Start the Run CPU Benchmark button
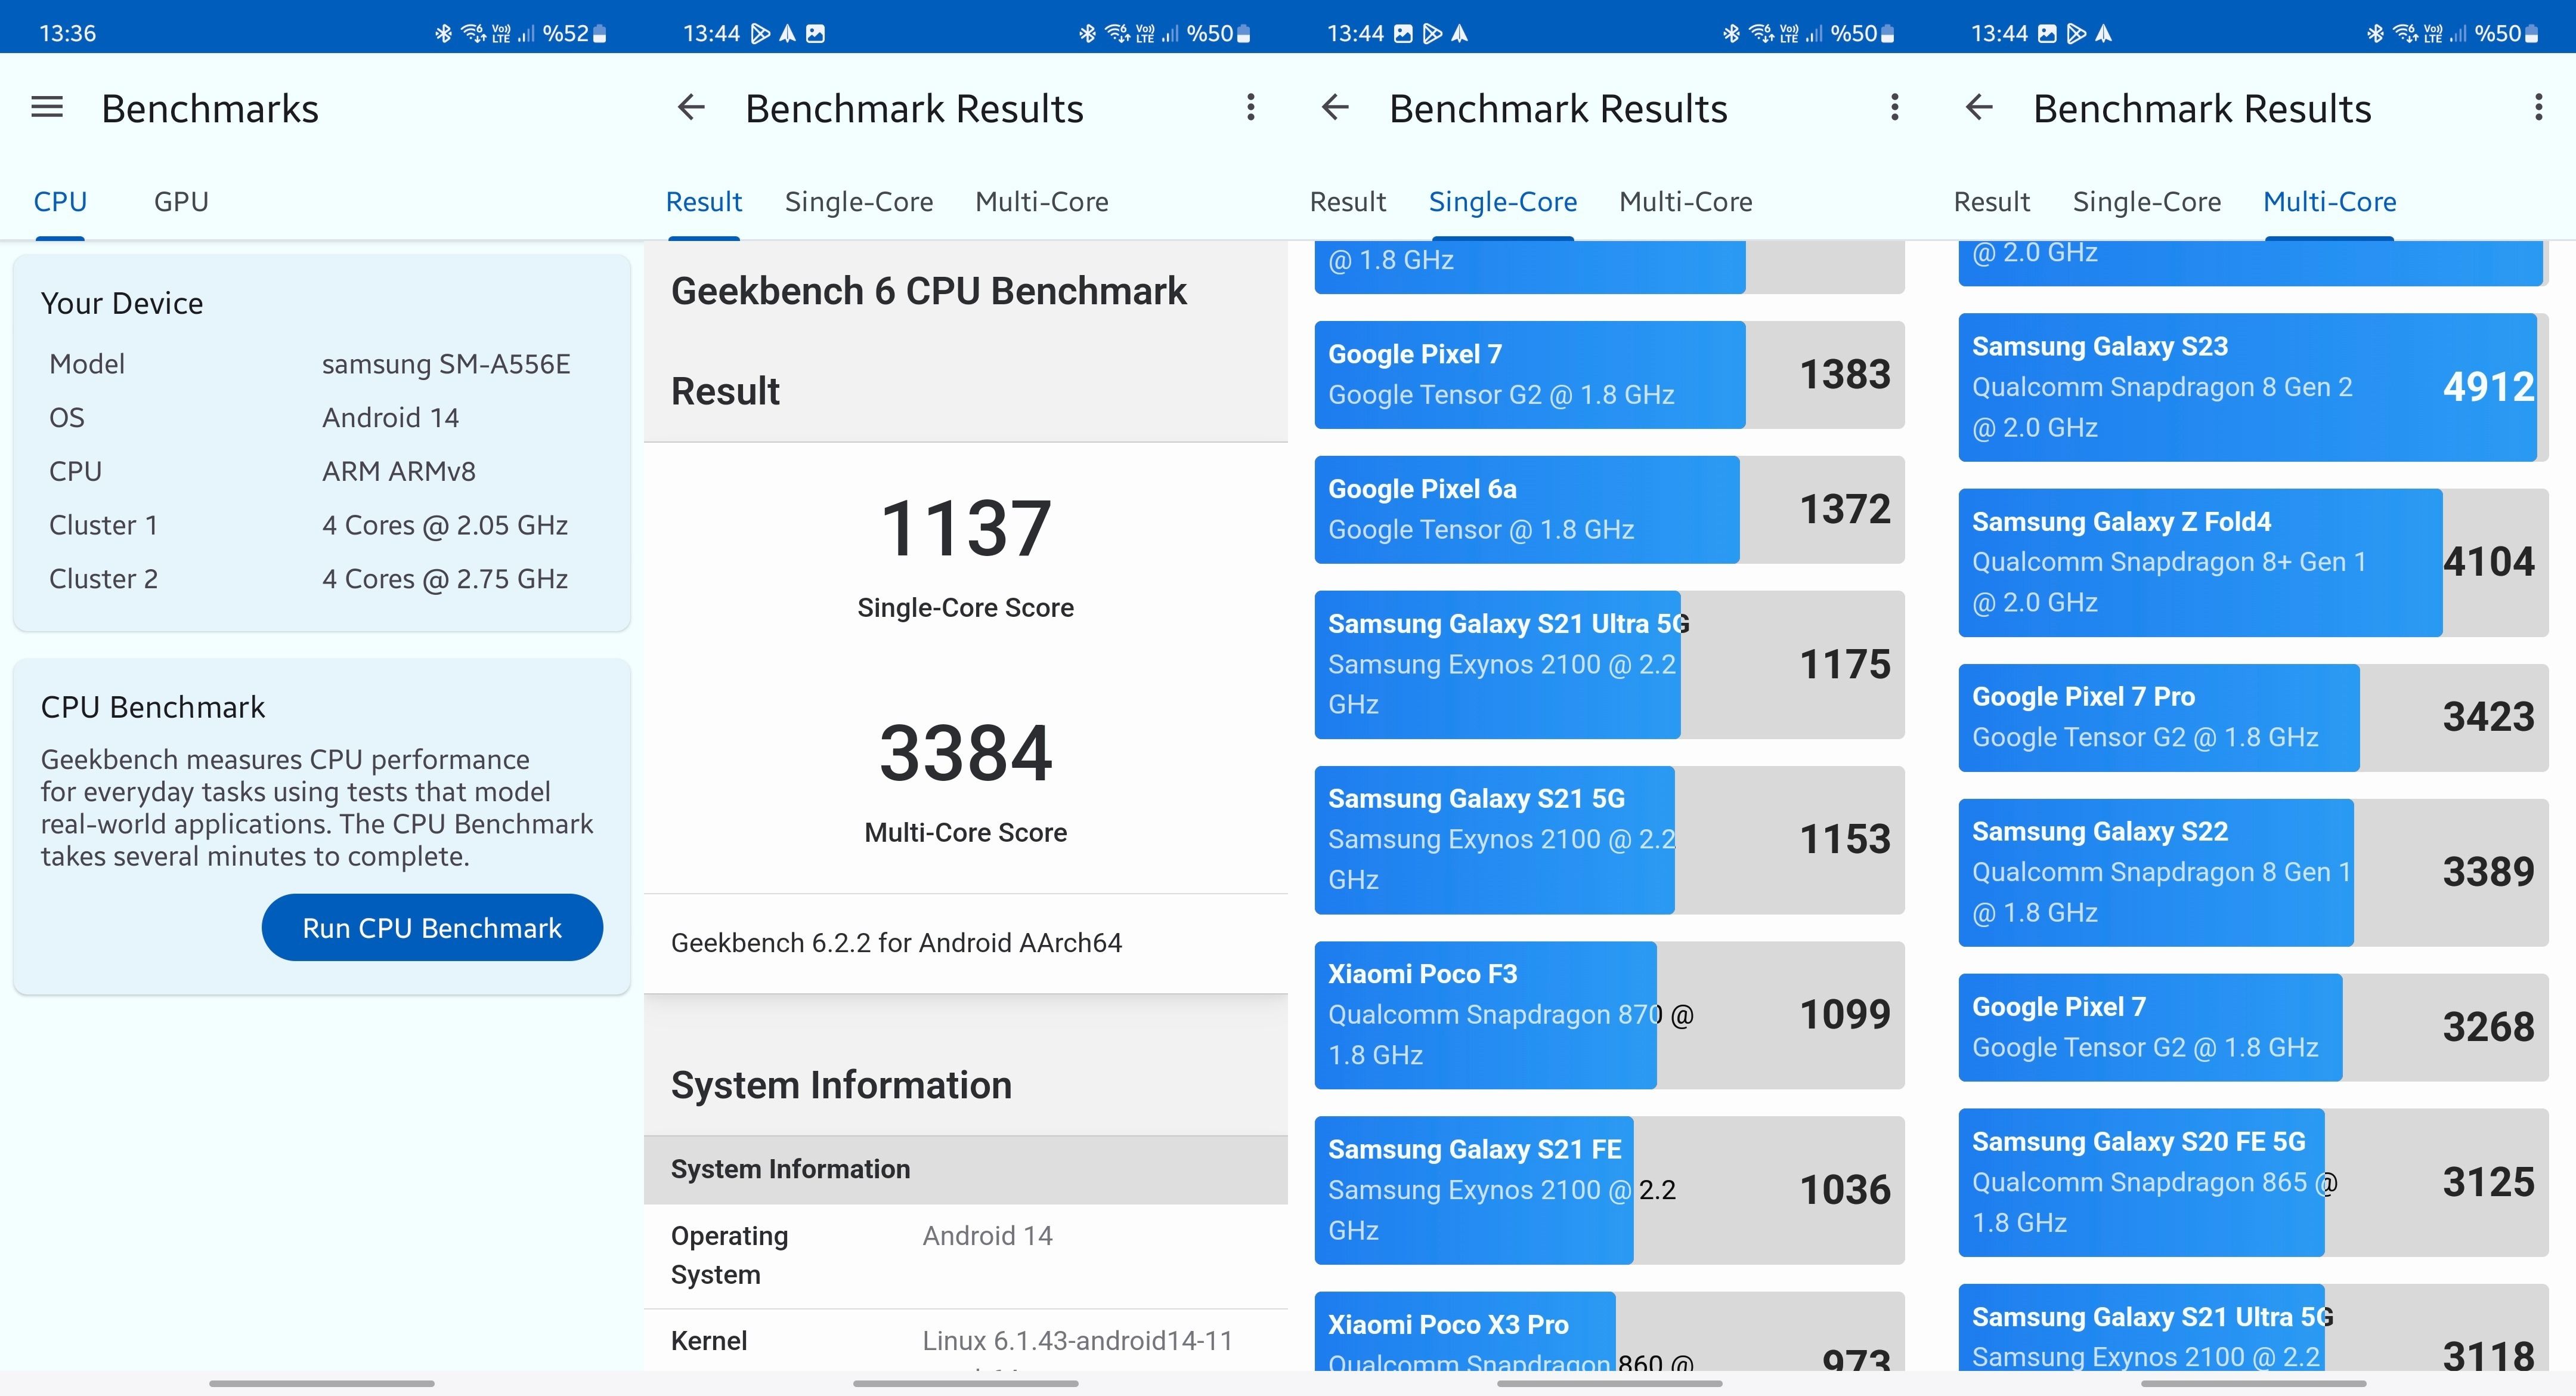 [x=432, y=928]
